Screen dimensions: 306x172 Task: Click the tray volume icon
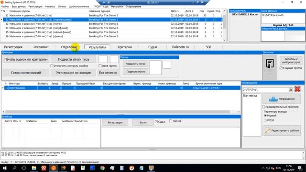point(273,168)
